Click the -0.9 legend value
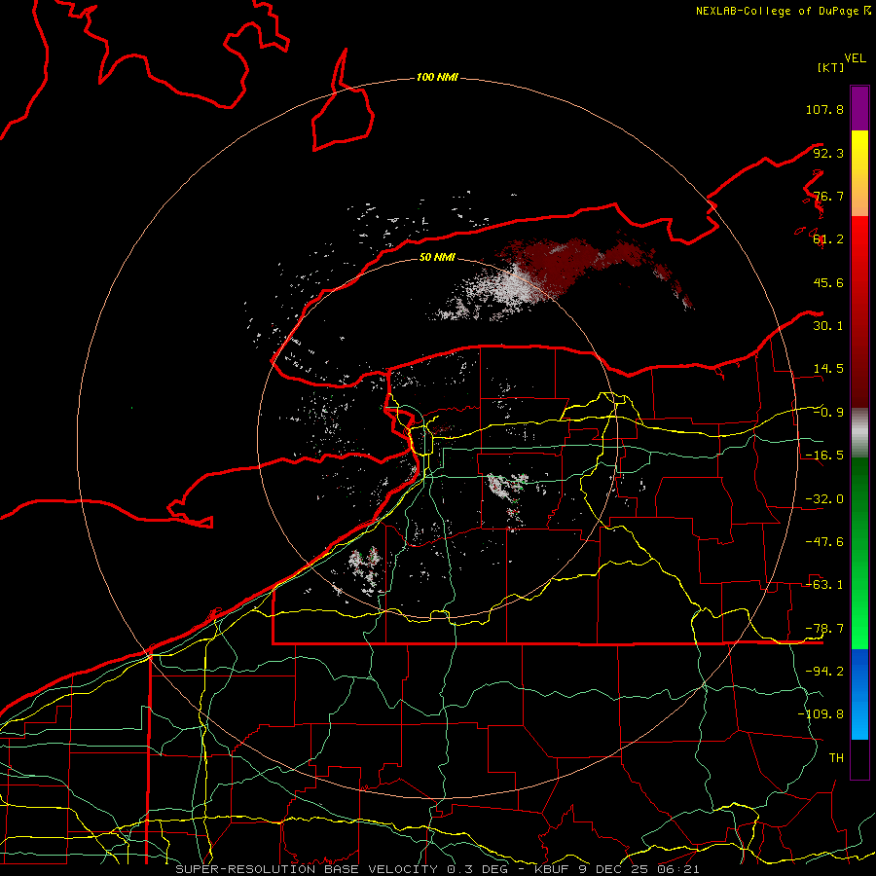This screenshot has height=876, width=876. click(x=828, y=413)
